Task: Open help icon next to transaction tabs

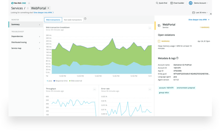Action: pyautogui.click(x=85, y=19)
